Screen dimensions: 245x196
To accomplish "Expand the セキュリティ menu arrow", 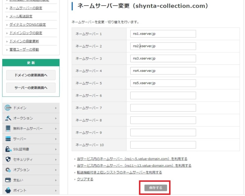I will (x=56, y=160).
